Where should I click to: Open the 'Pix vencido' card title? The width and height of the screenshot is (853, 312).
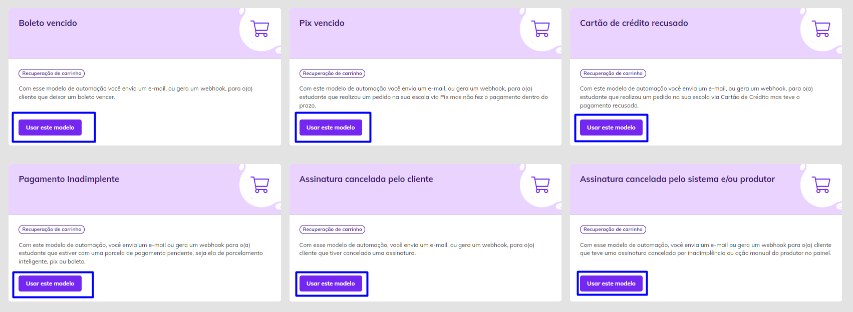pos(322,23)
